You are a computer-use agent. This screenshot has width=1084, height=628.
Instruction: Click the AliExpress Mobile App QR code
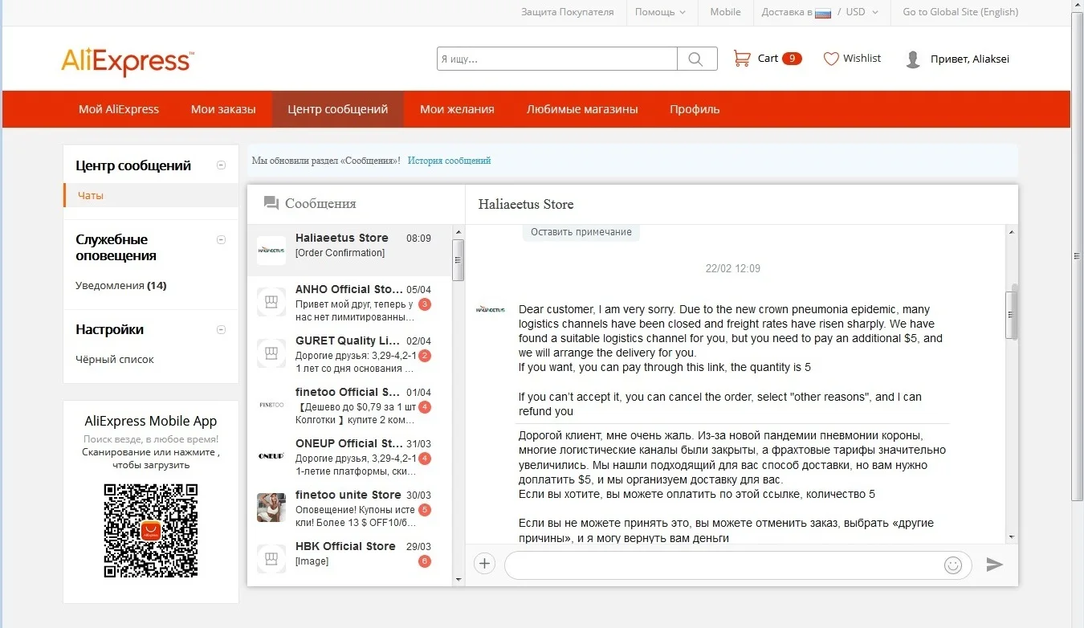click(151, 530)
